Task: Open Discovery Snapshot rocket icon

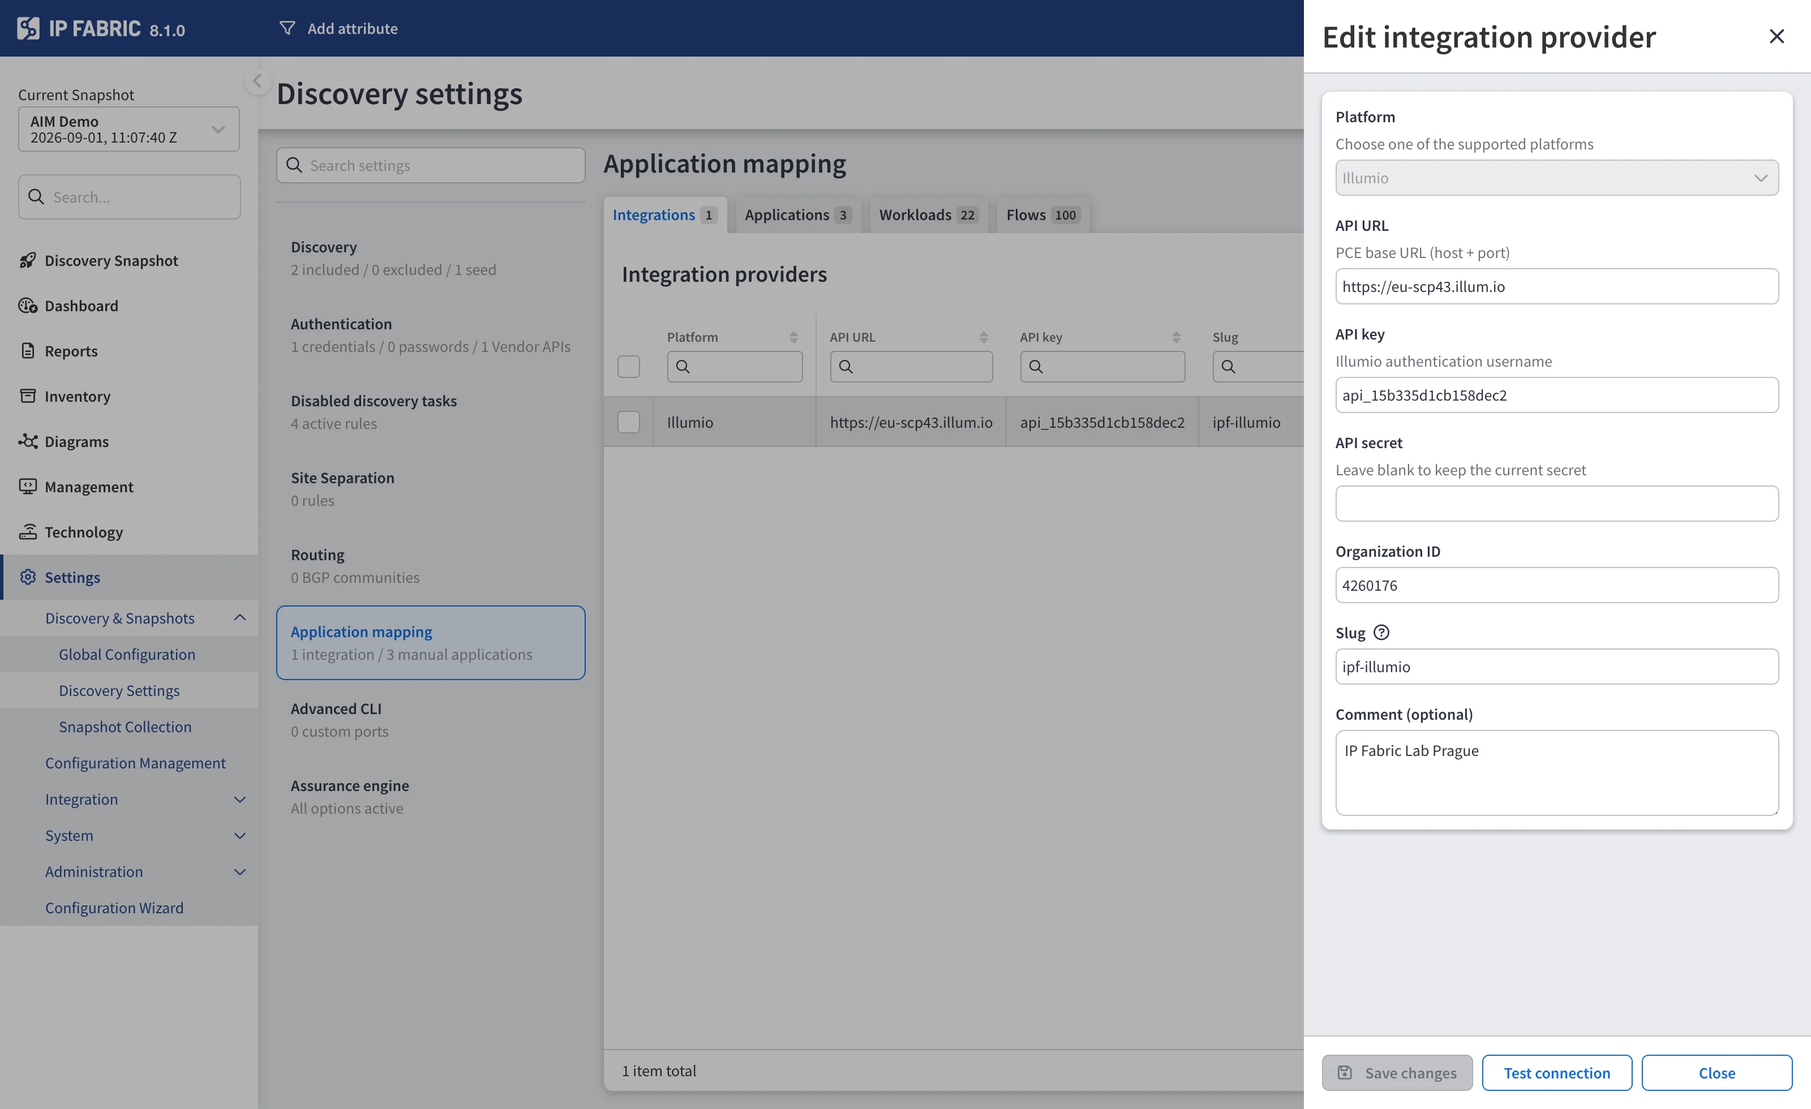Action: point(28,260)
